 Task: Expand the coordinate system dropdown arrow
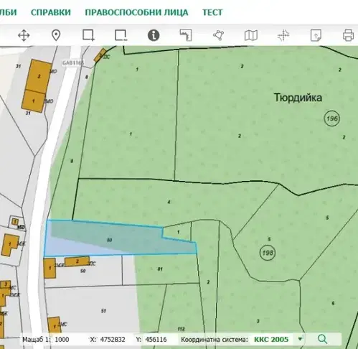point(300,339)
